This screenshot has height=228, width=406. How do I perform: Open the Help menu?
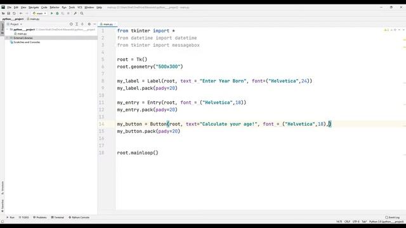click(x=99, y=8)
